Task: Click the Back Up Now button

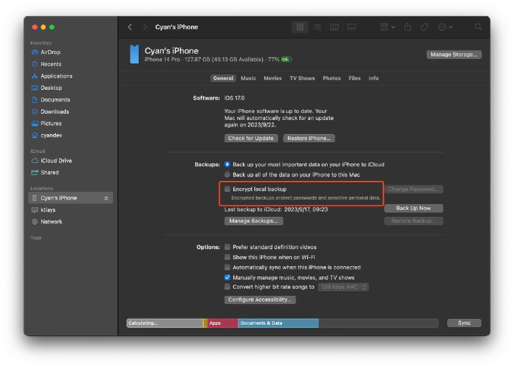Action: (413, 209)
